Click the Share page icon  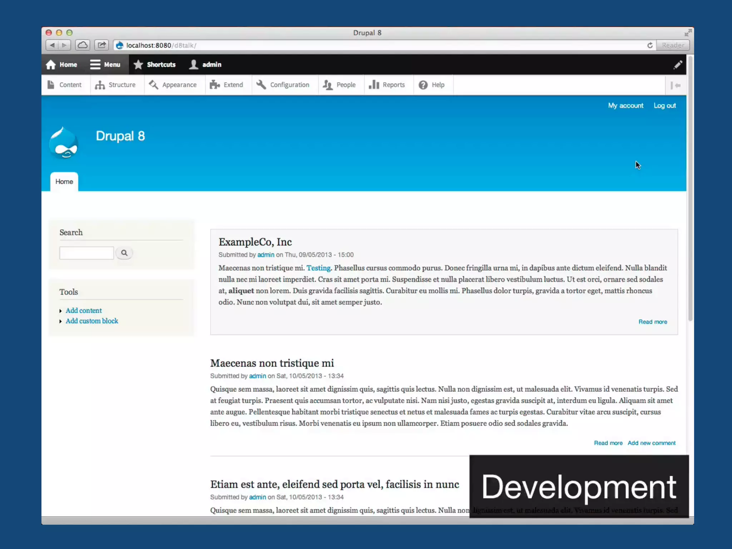102,45
